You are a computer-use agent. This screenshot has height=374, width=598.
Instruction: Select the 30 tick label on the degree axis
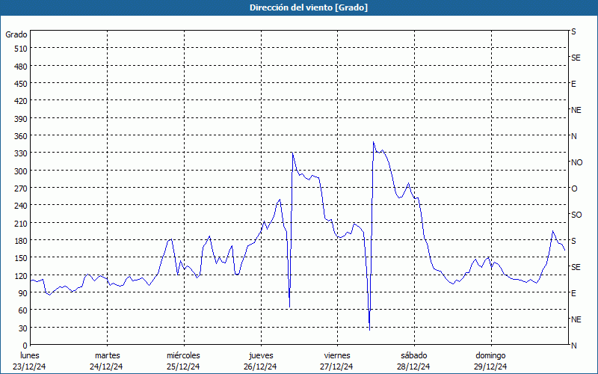(x=23, y=328)
